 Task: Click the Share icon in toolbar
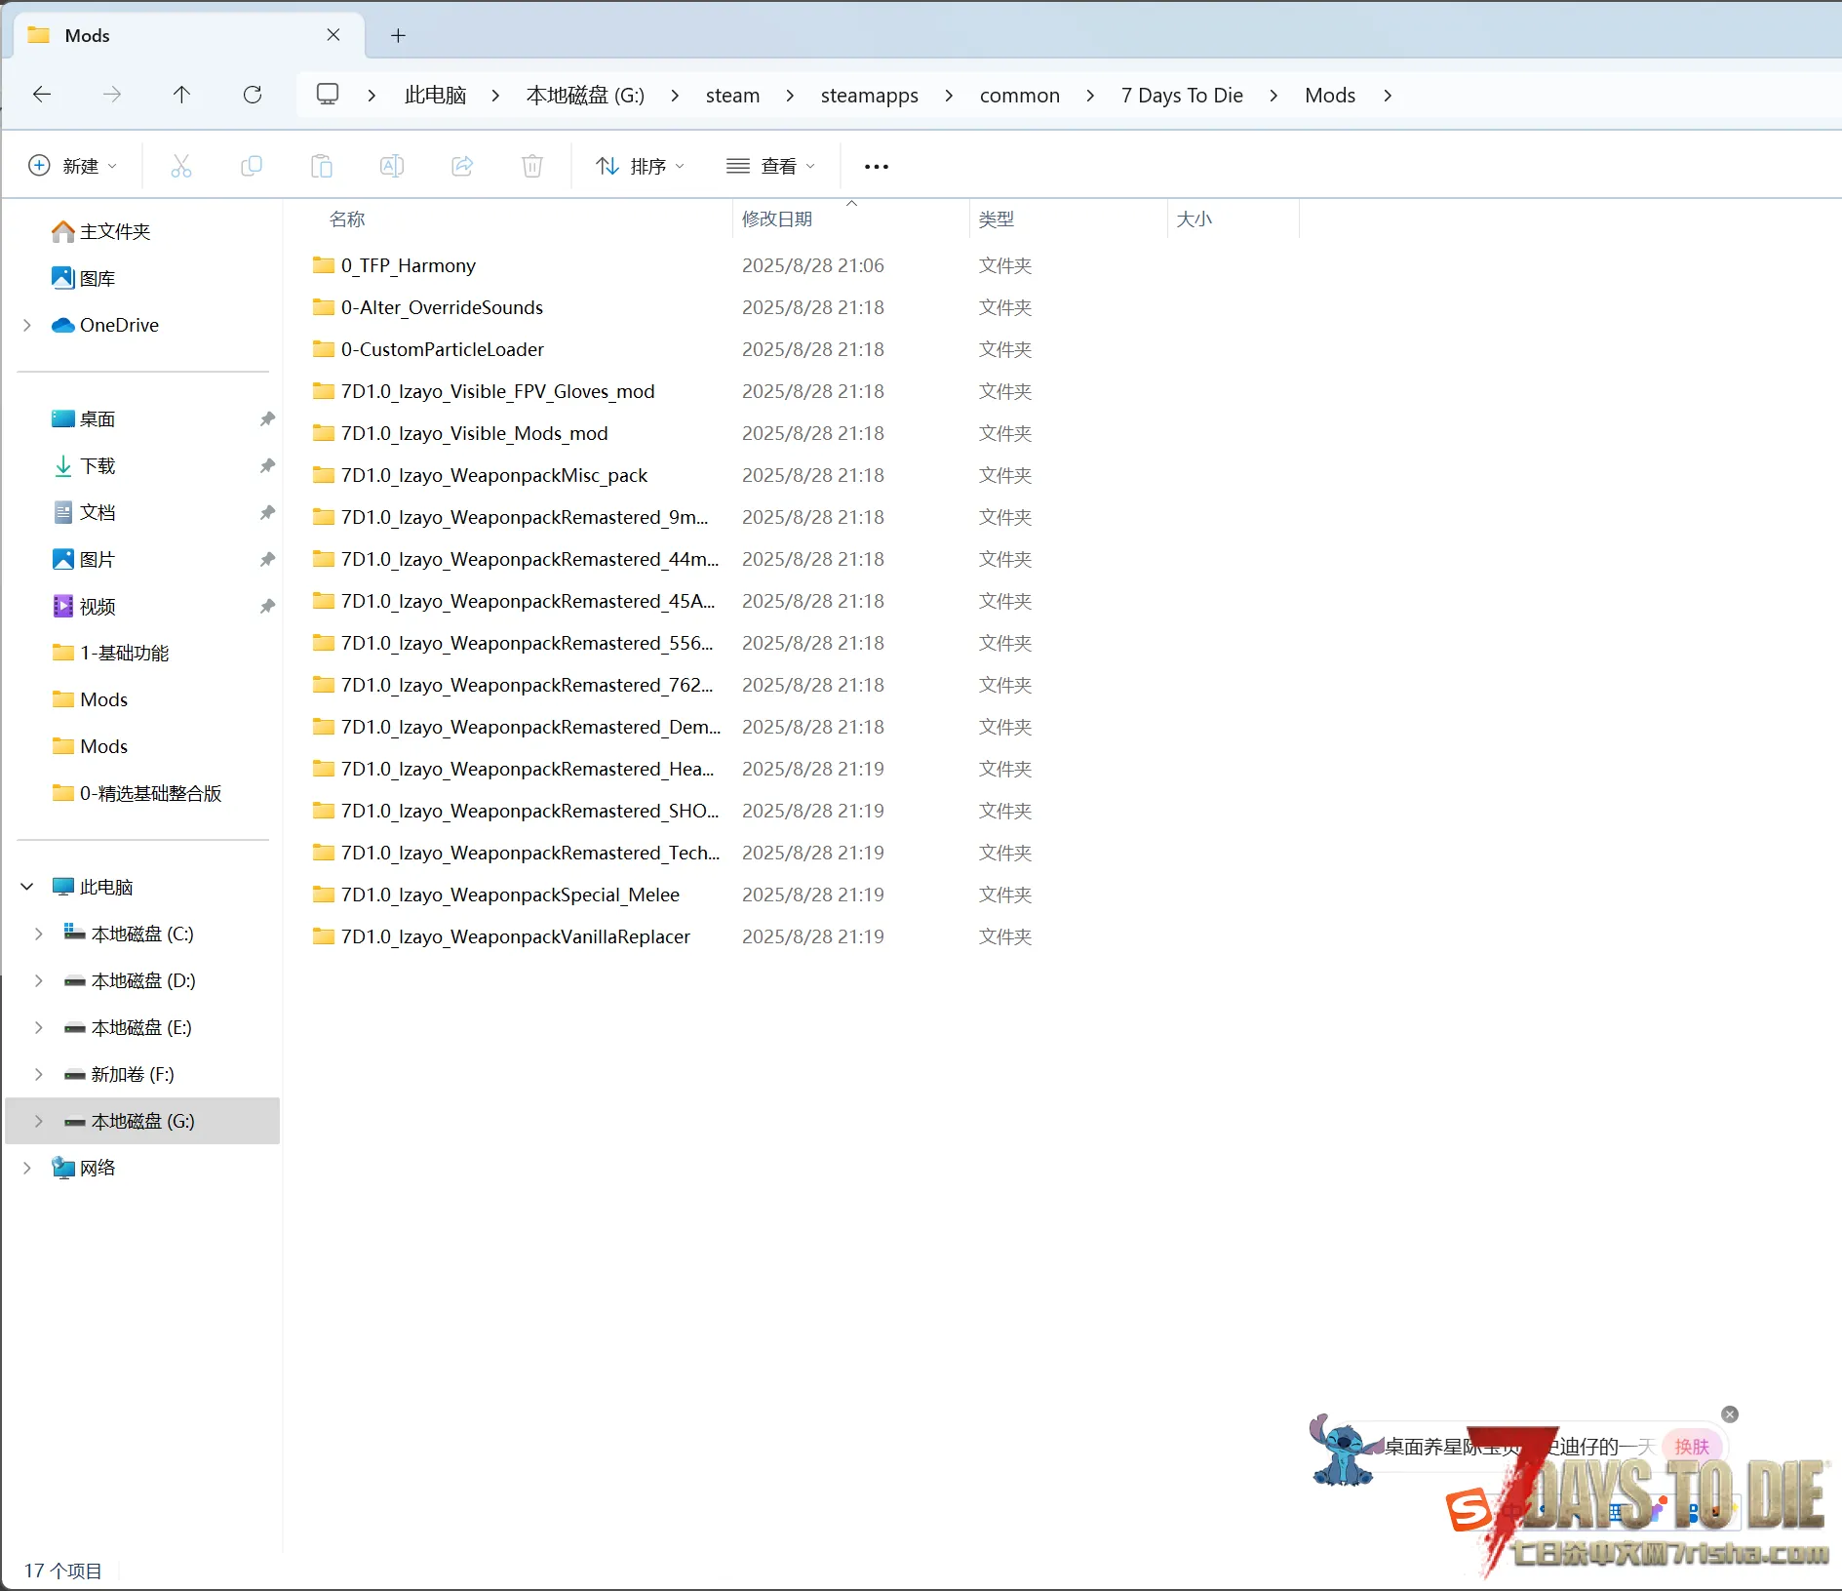tap(462, 166)
